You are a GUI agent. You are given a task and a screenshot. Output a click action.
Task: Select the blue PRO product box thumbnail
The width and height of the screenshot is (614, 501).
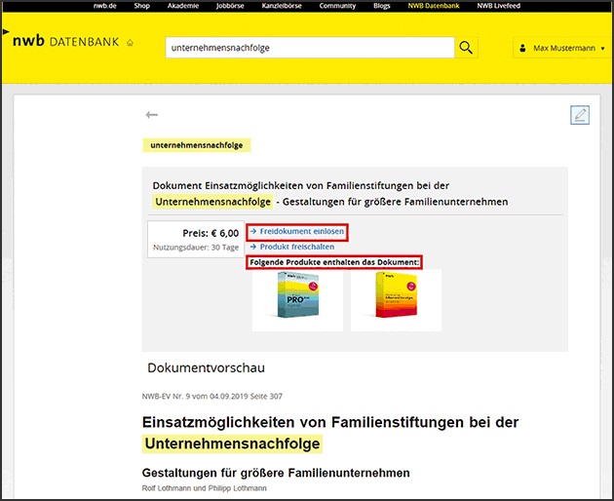(x=297, y=300)
